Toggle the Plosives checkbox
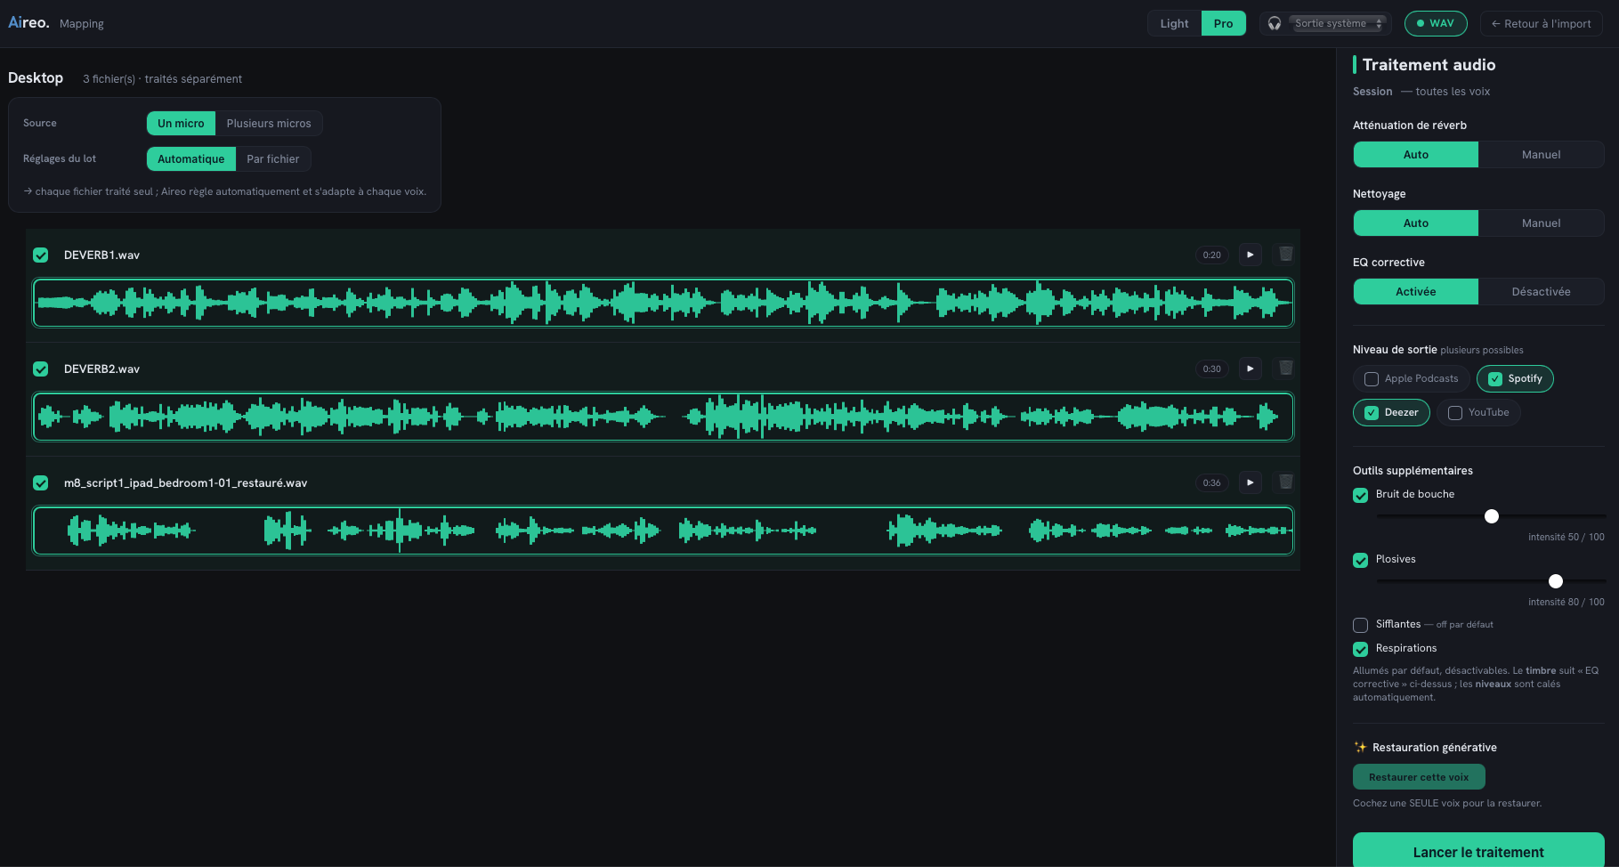1619x867 pixels. click(1361, 561)
